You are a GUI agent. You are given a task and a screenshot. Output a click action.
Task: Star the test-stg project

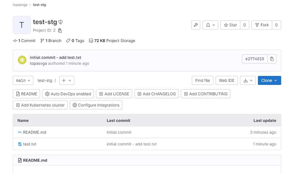[230, 25]
